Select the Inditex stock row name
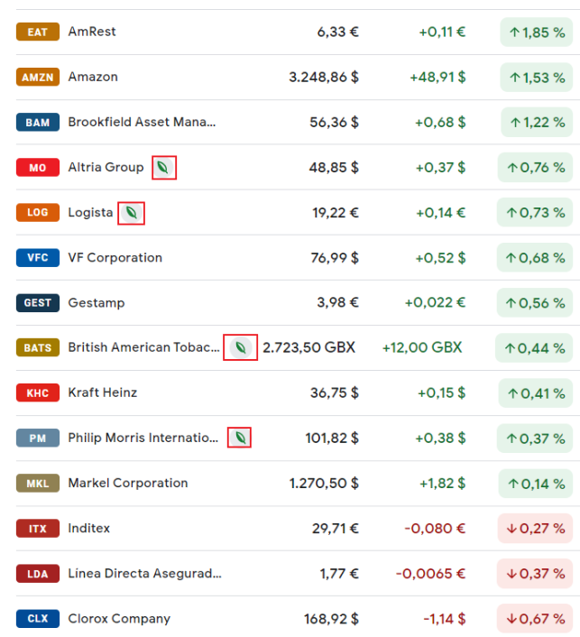 (x=88, y=528)
